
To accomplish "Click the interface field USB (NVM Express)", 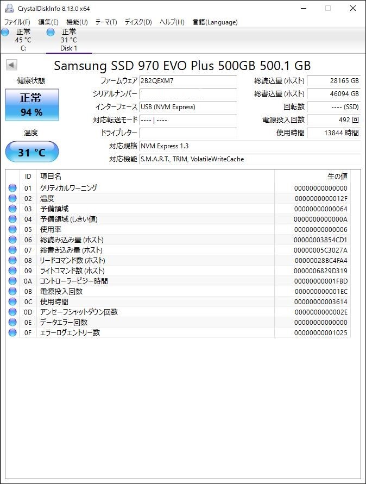I will point(188,107).
